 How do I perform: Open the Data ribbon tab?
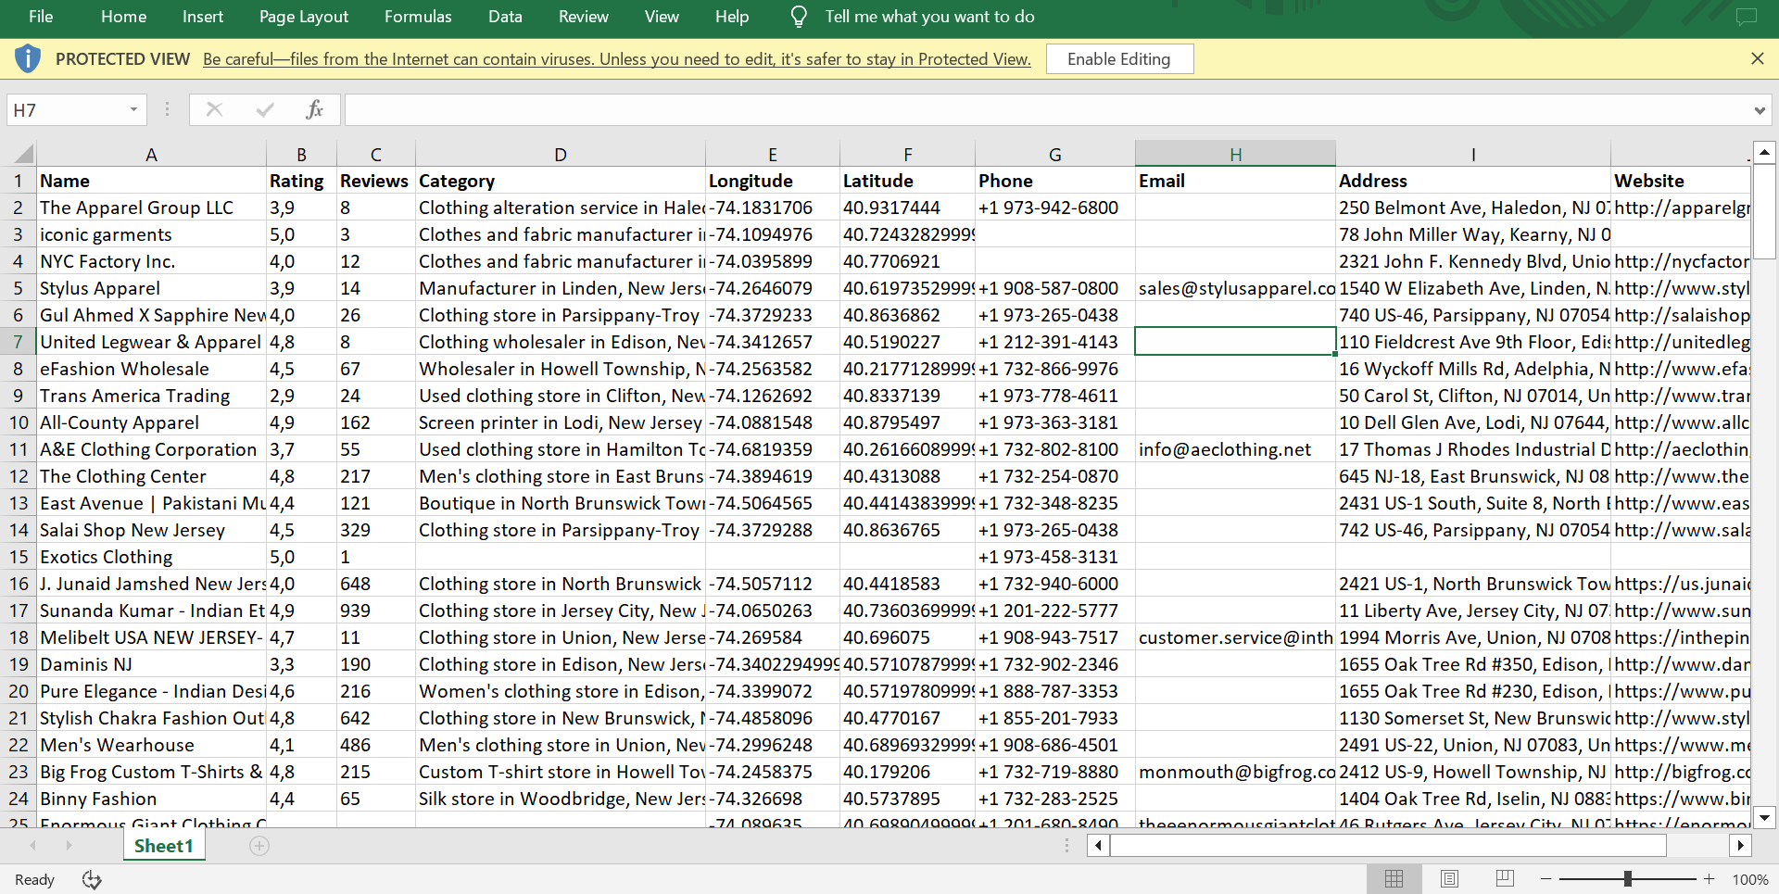pos(505,17)
